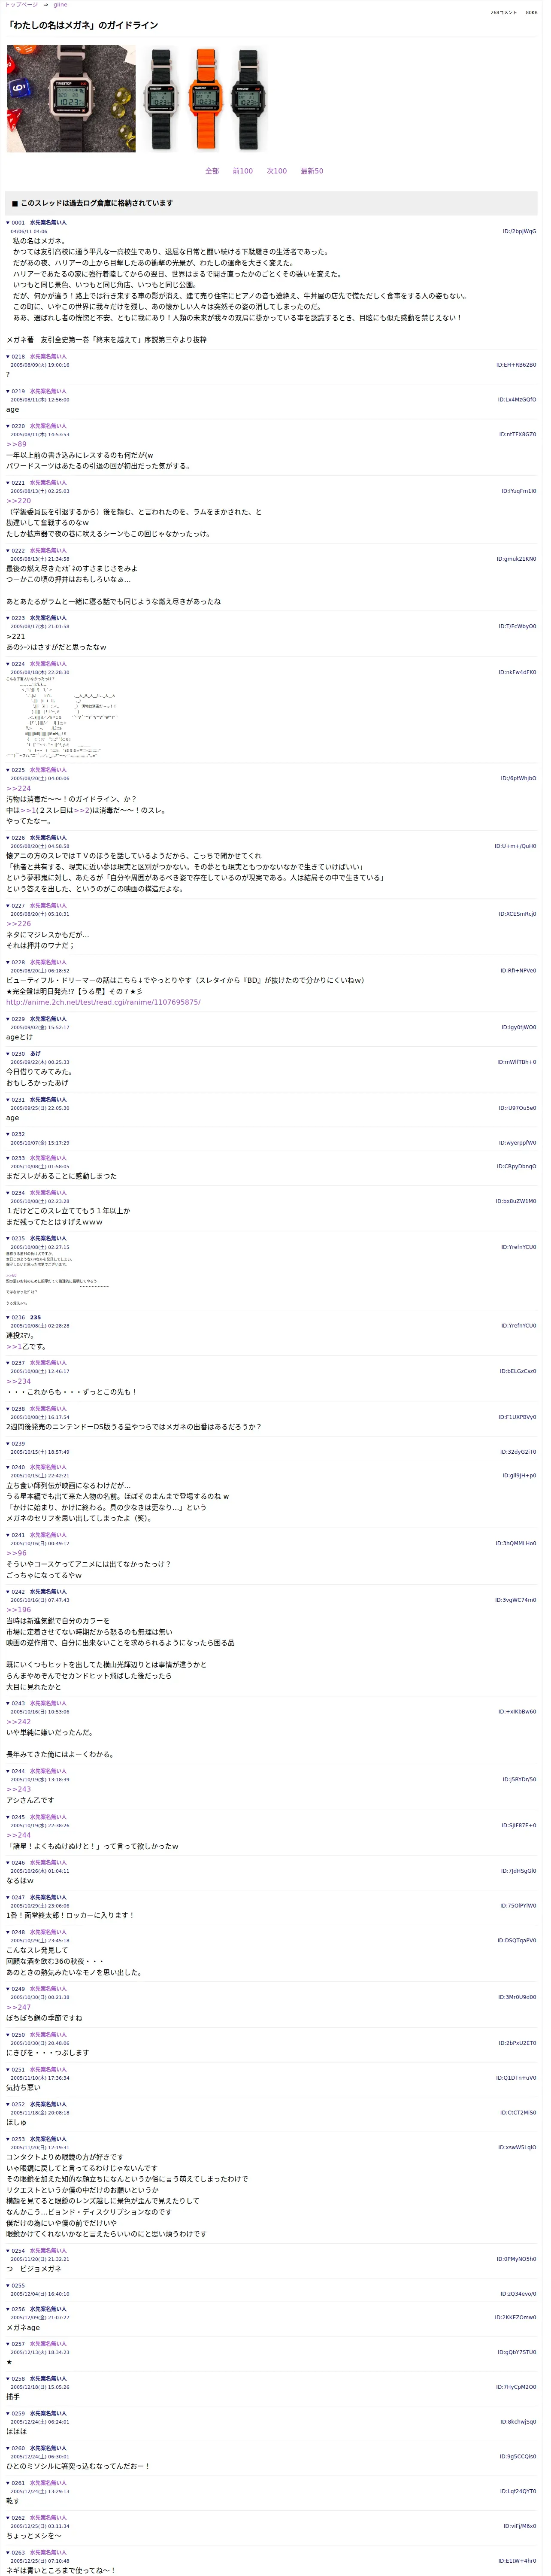Click the 268コメント count text

pos(503,13)
